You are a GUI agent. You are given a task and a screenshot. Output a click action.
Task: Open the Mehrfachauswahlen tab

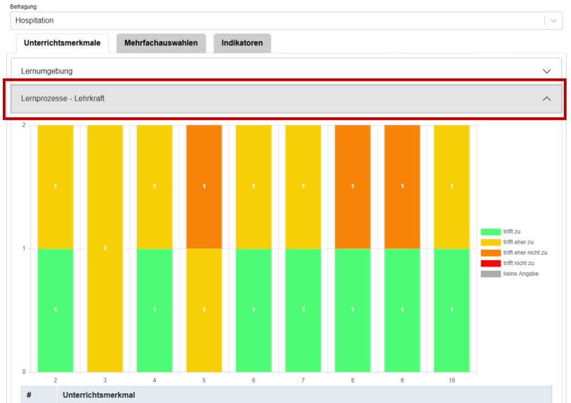[161, 43]
